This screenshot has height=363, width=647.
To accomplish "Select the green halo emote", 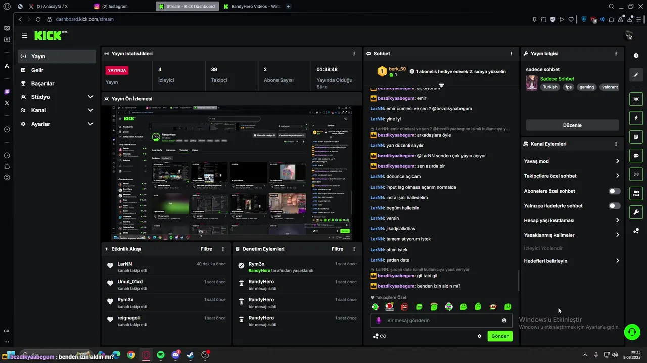I will 434,307.
